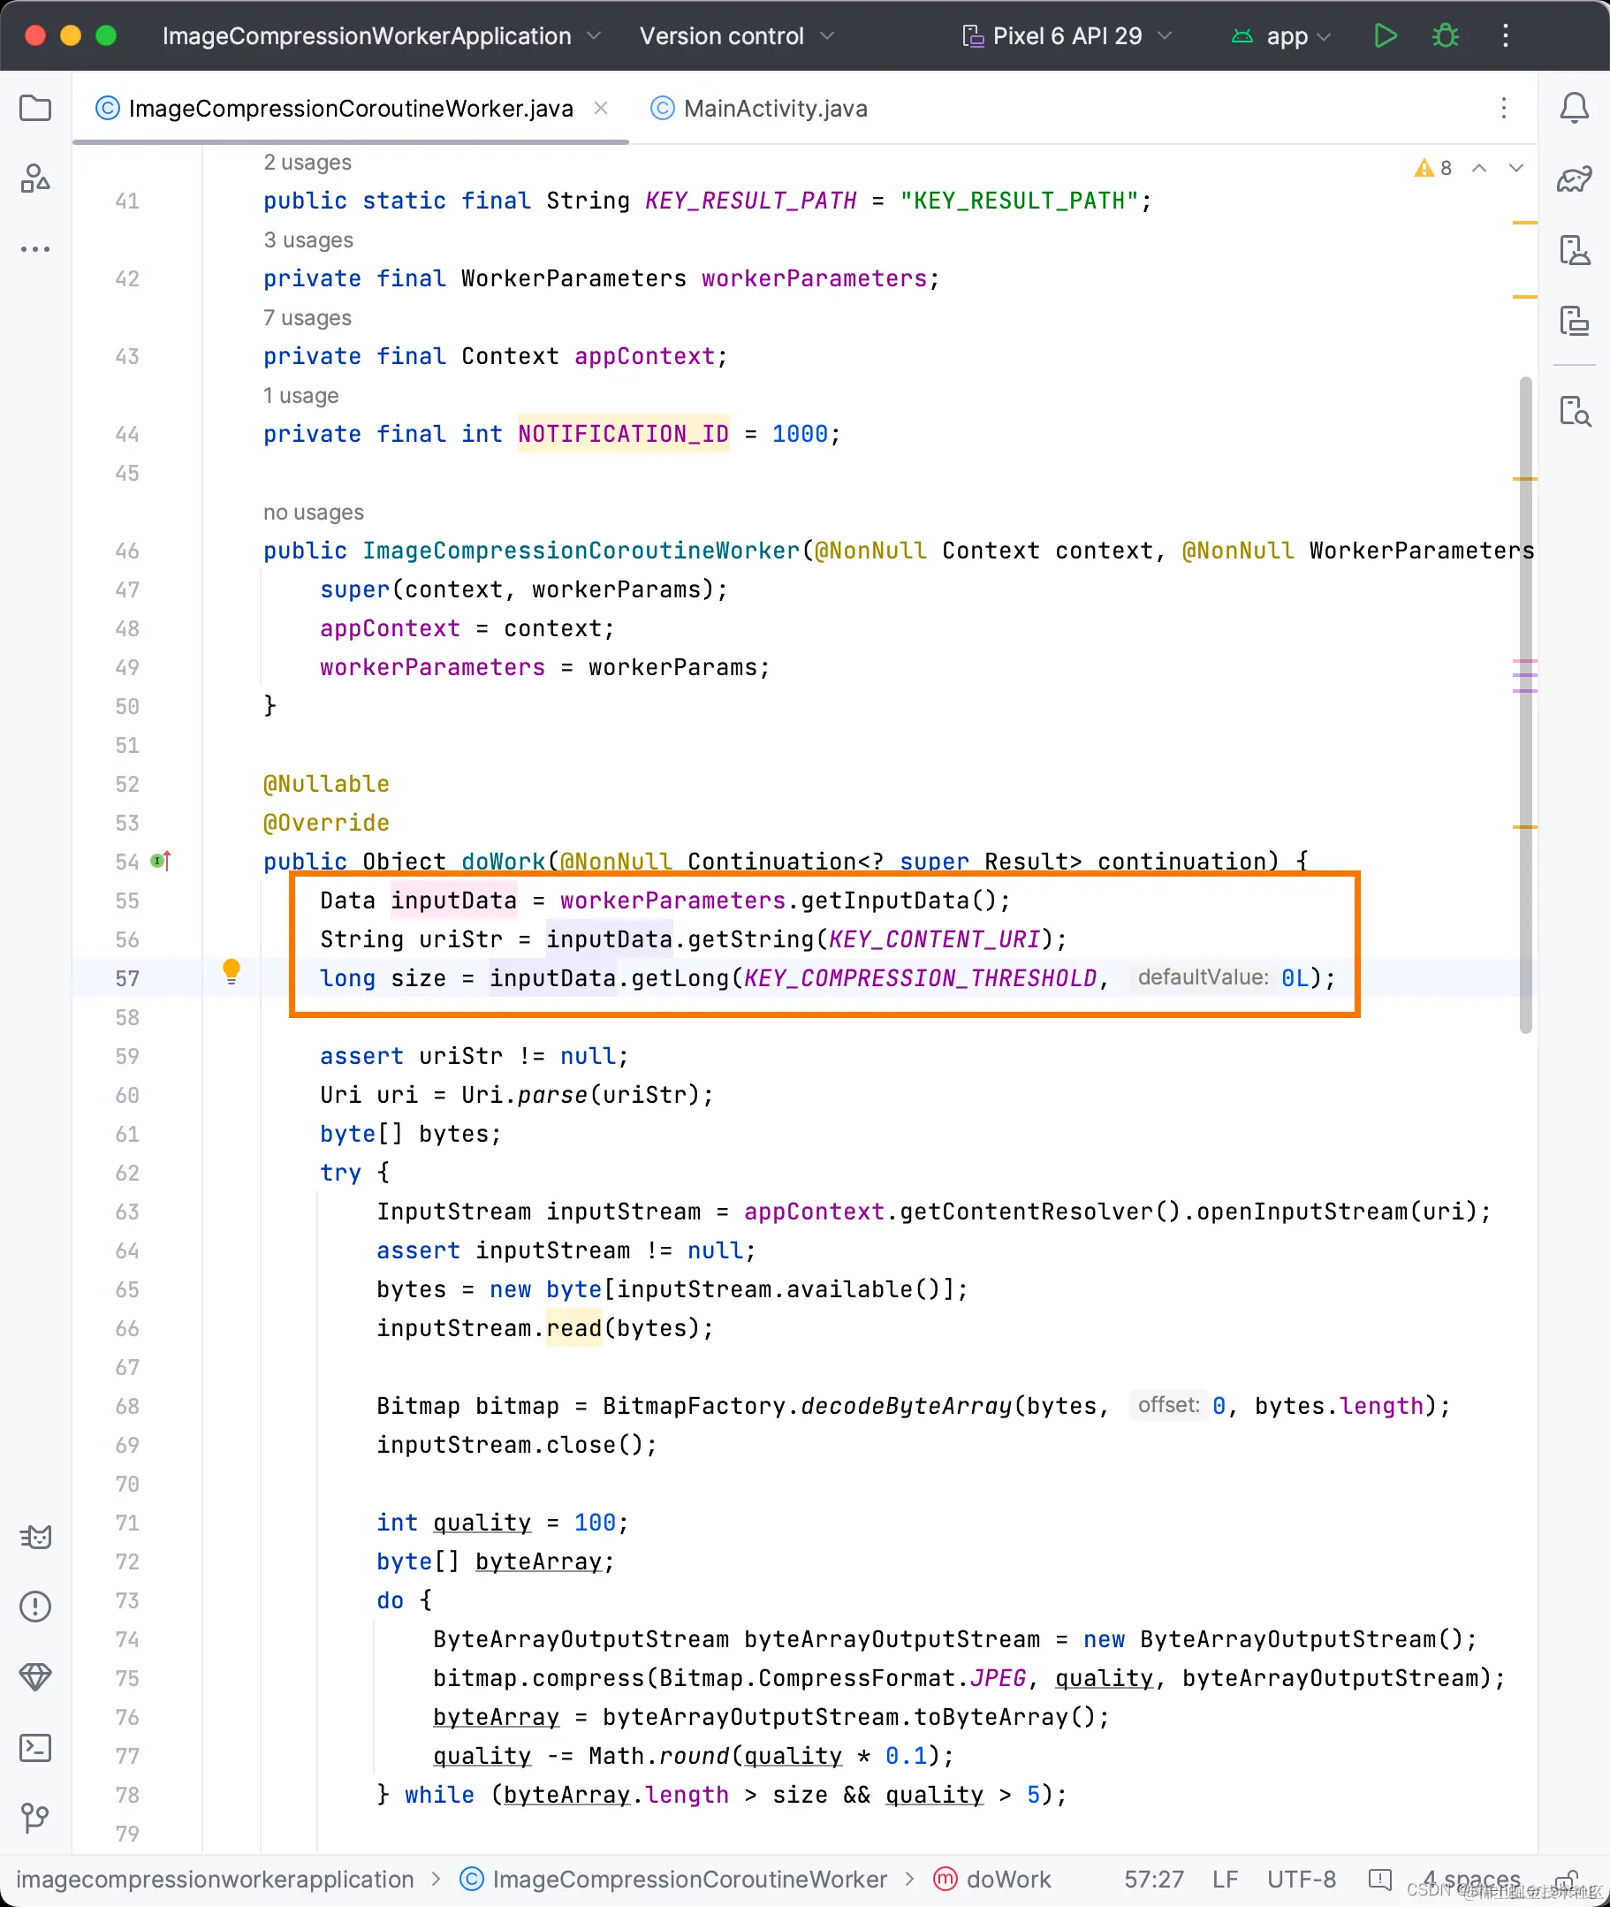Click the doWork method name on line 54
Image resolution: width=1610 pixels, height=1907 pixels.
coord(503,862)
